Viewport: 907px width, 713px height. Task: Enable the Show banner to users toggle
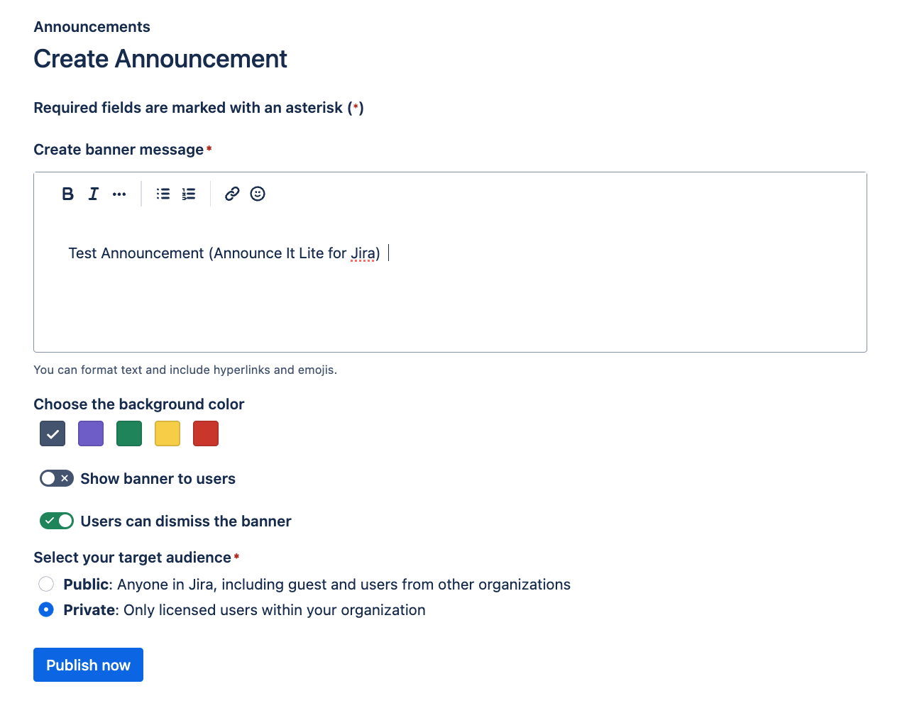point(57,479)
